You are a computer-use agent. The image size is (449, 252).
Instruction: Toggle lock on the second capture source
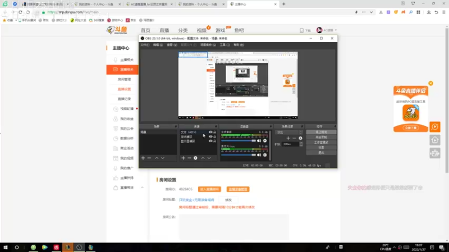(215, 137)
